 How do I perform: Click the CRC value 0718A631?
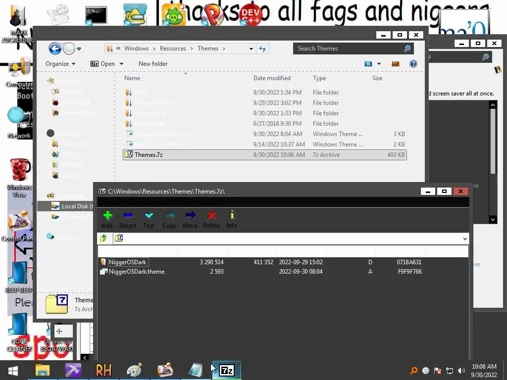click(409, 262)
